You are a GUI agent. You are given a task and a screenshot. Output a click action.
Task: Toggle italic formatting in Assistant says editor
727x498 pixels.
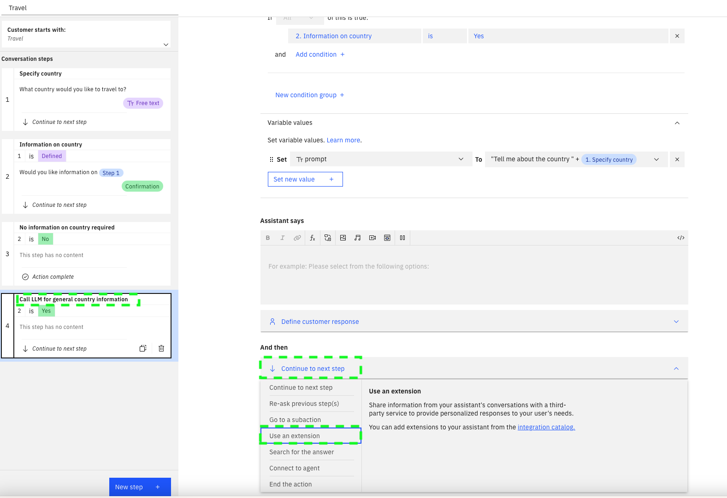coord(283,238)
